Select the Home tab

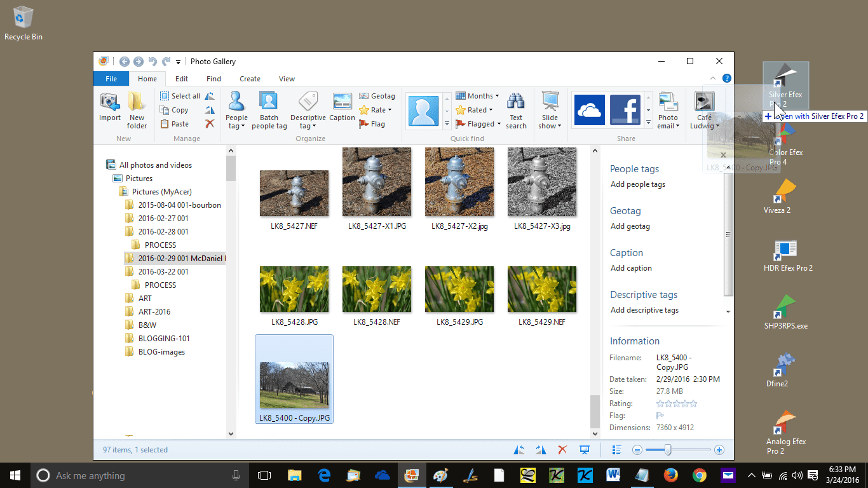tap(147, 79)
